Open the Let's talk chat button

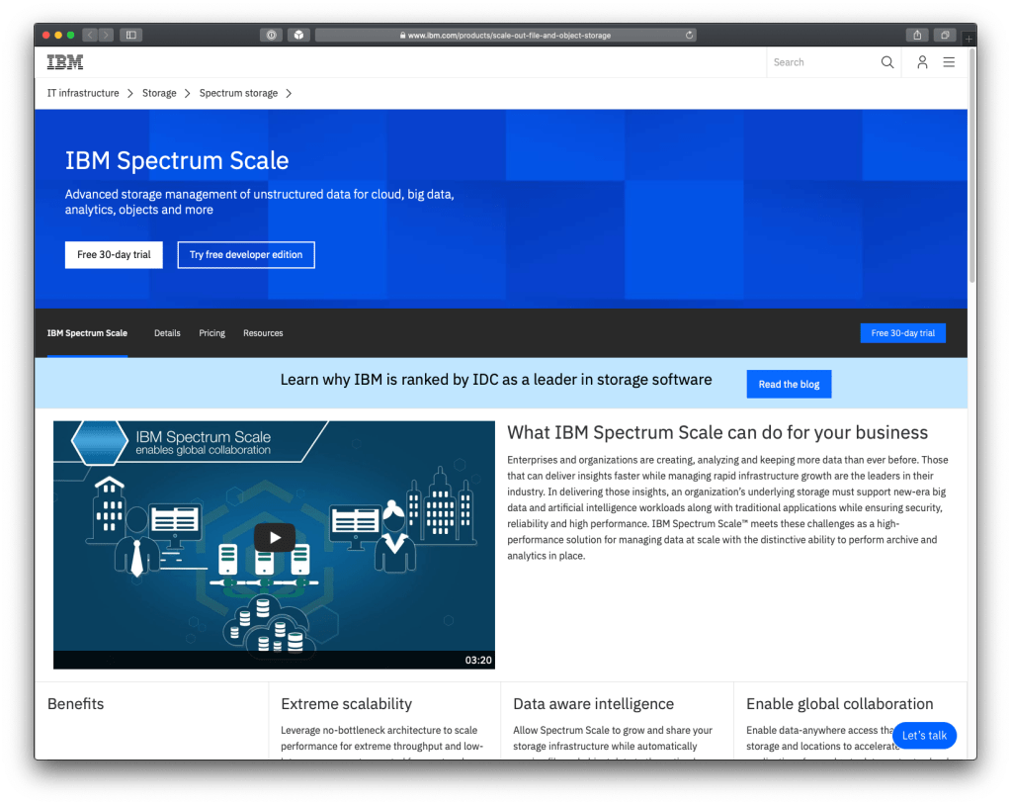click(x=924, y=736)
